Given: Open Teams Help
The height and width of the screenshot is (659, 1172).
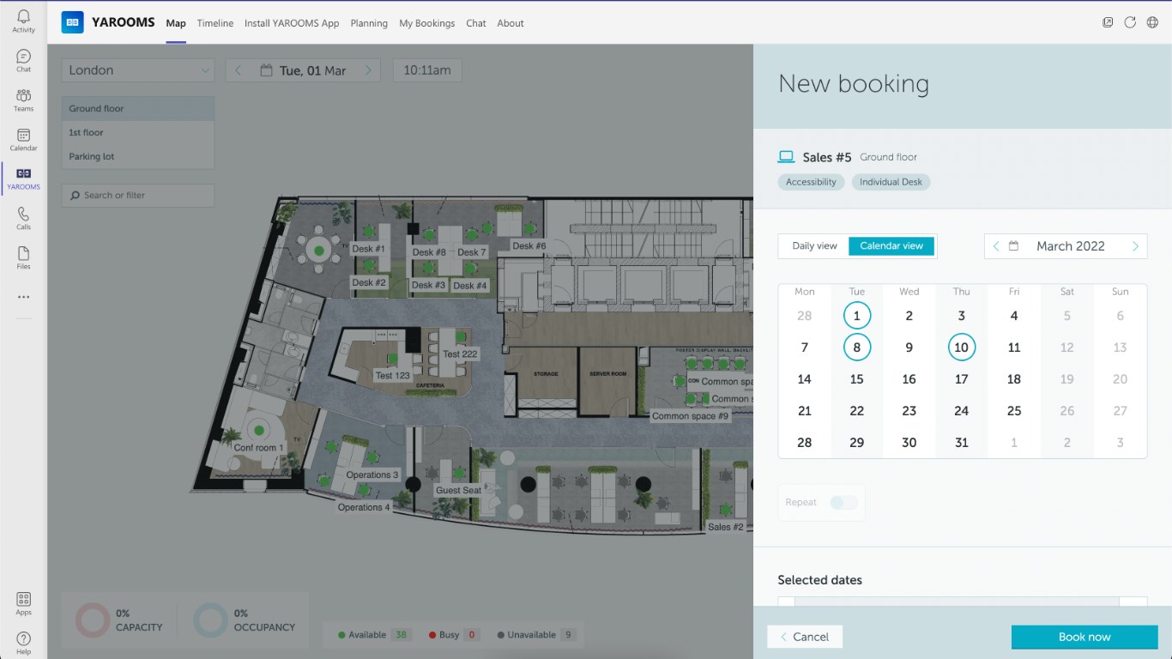Looking at the screenshot, I should [23, 643].
